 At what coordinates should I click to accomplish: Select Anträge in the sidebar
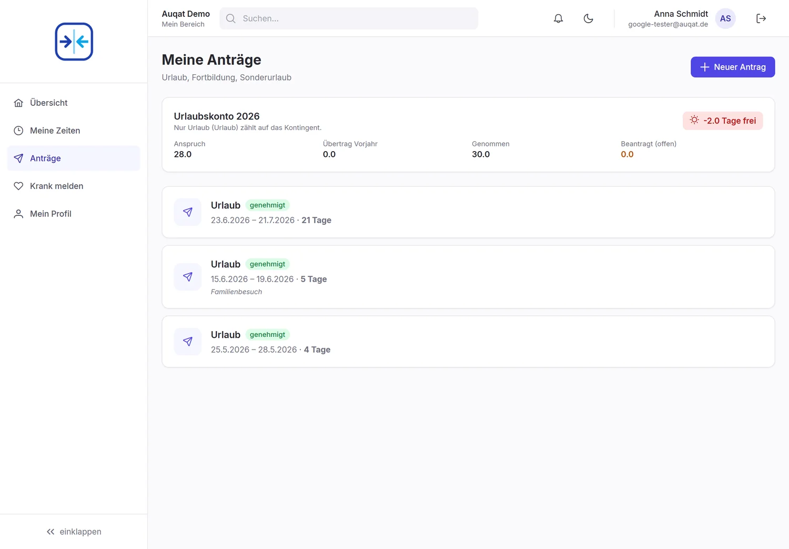point(74,158)
